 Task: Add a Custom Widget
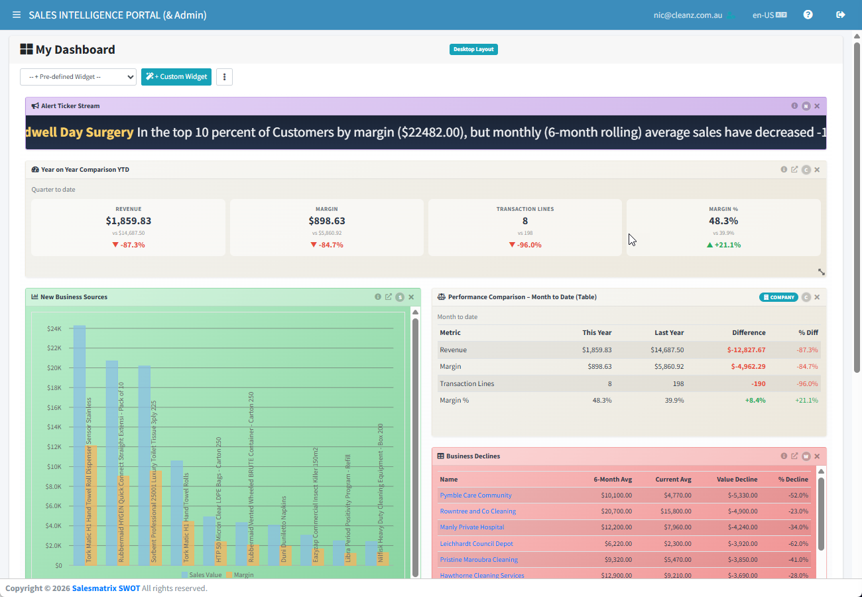tap(176, 77)
